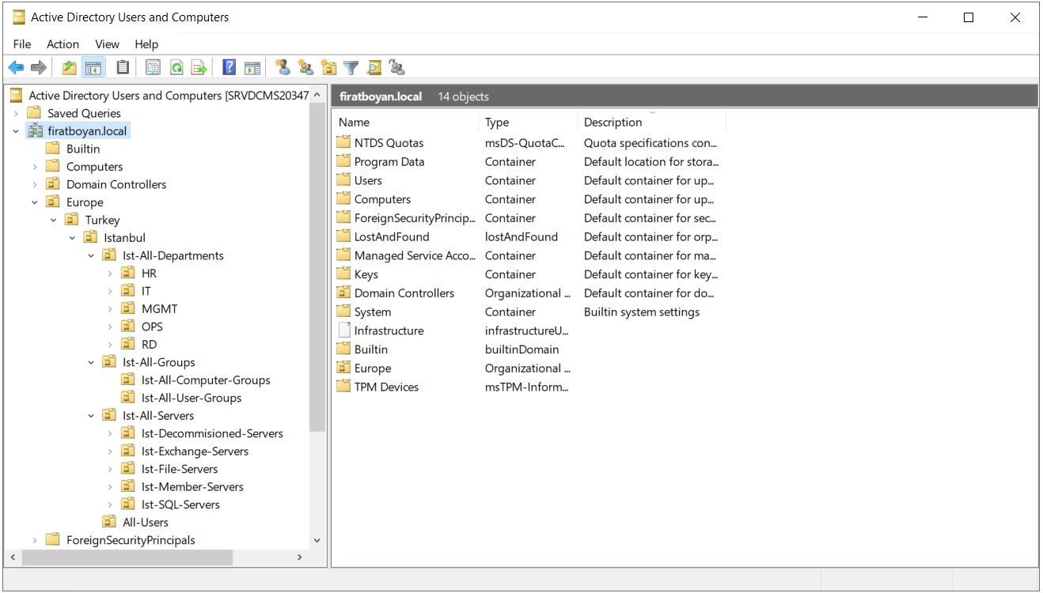
Task: Click tree pane vertical scrollbar up arrow
Action: pos(317,95)
